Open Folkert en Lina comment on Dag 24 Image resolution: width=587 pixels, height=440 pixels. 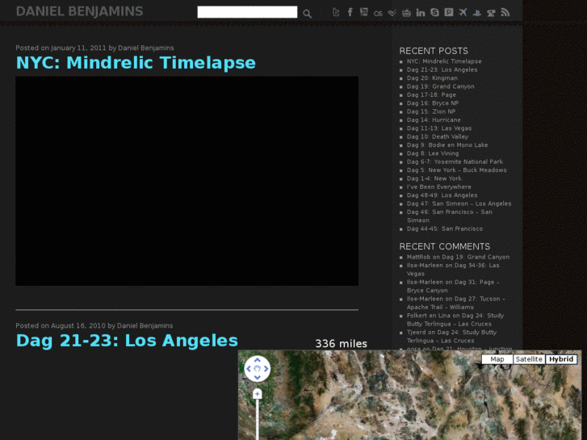tap(455, 320)
